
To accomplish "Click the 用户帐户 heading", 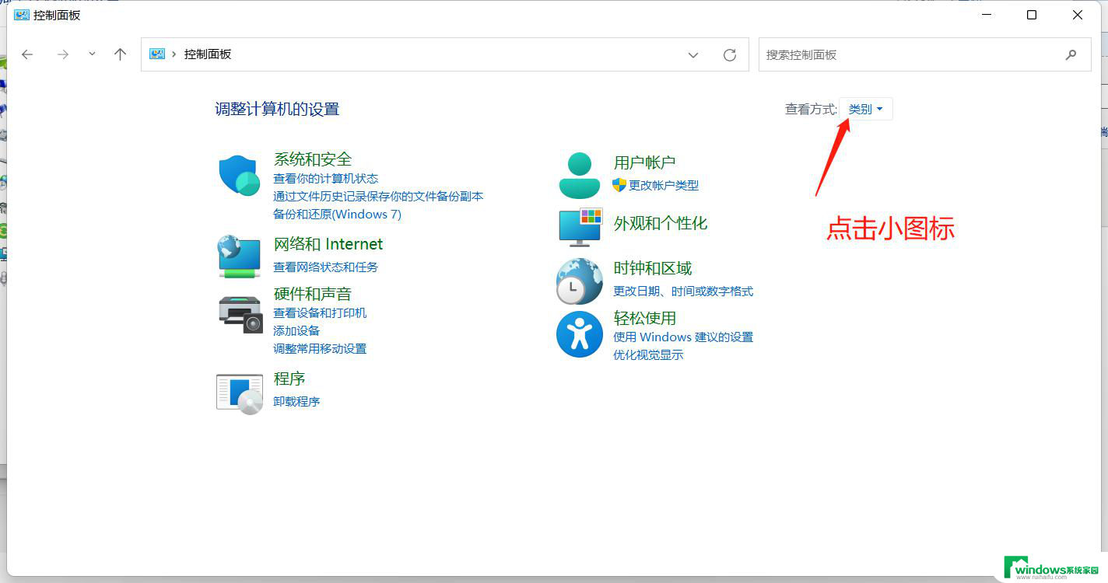I will click(644, 162).
